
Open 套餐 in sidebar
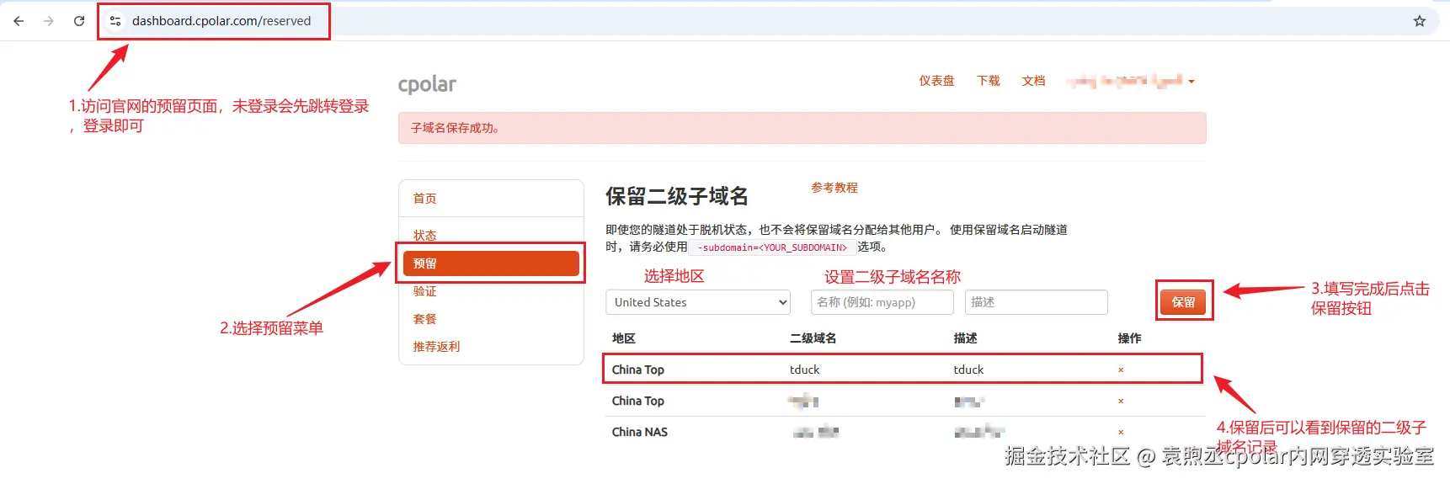[424, 319]
